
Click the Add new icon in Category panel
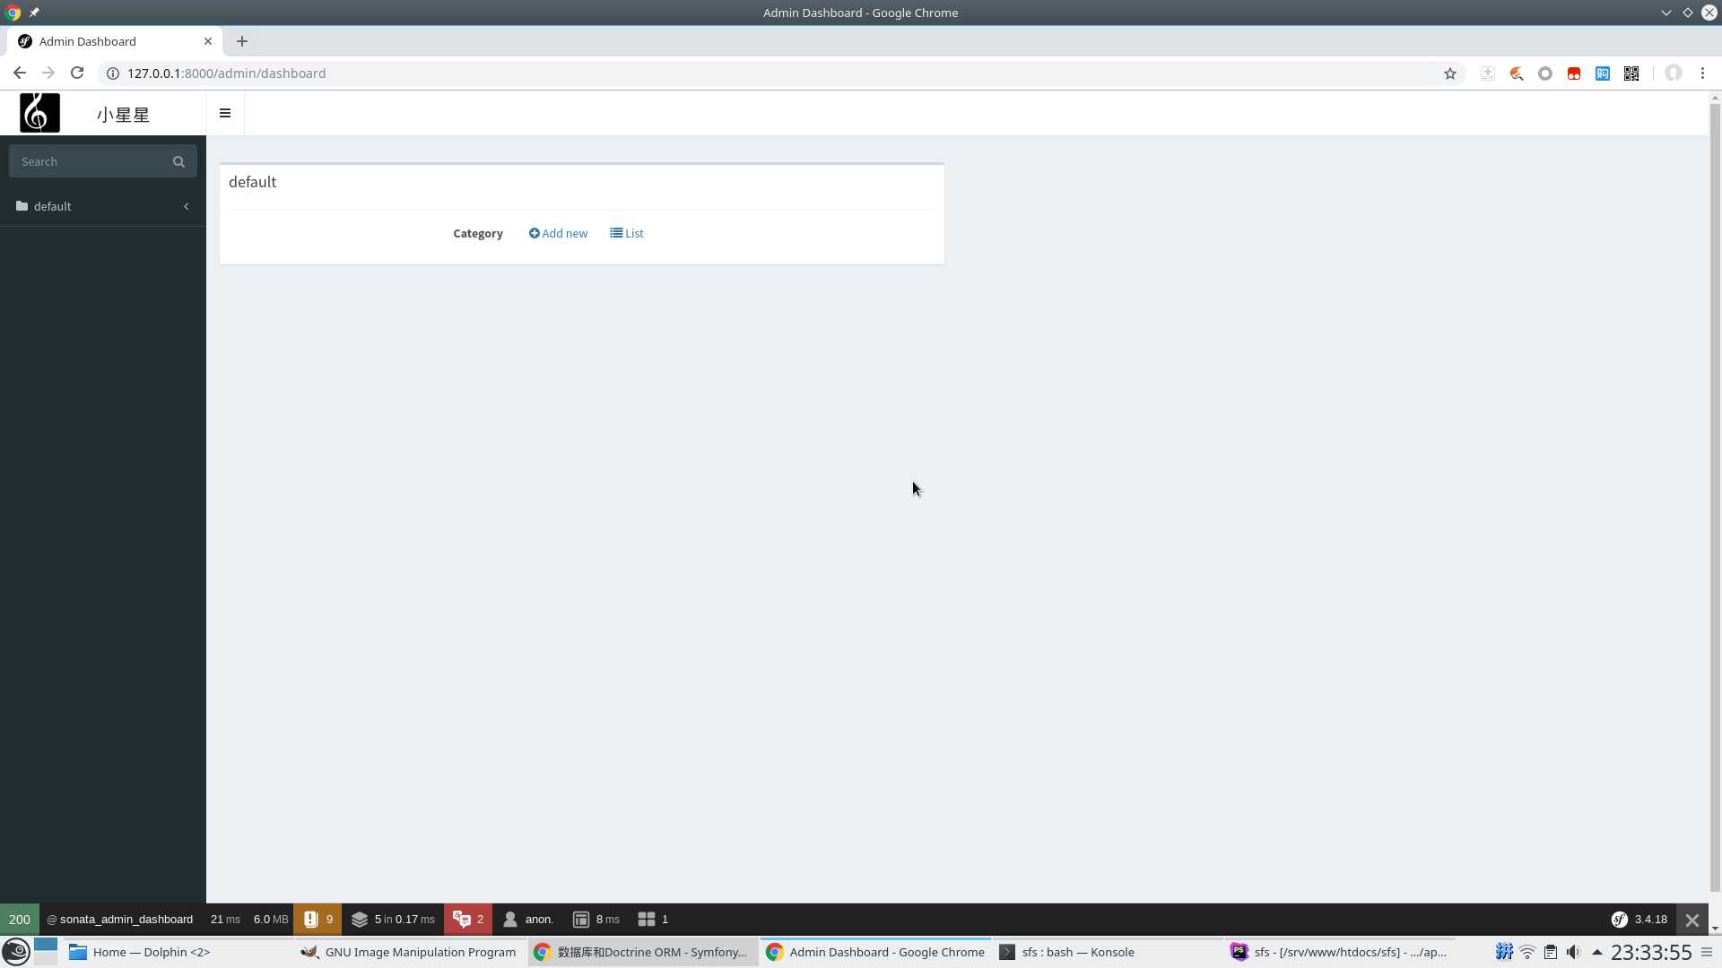[534, 233]
